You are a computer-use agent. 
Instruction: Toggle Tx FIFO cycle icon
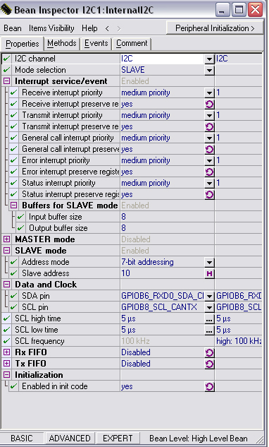tap(209, 364)
